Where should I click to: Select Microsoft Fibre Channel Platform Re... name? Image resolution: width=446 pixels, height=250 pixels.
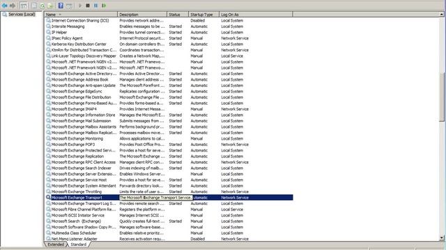tap(84, 209)
